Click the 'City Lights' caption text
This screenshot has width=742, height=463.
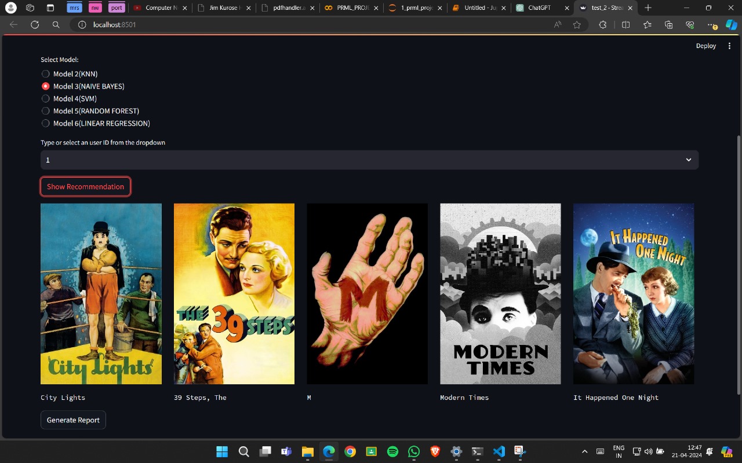pyautogui.click(x=63, y=398)
